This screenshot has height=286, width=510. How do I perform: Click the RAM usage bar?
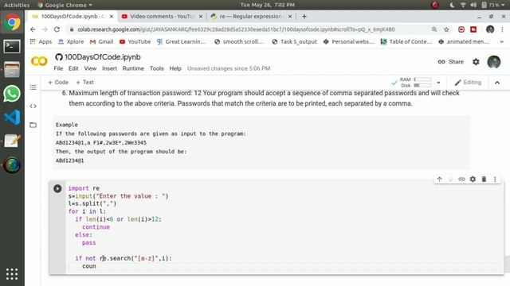click(422, 79)
